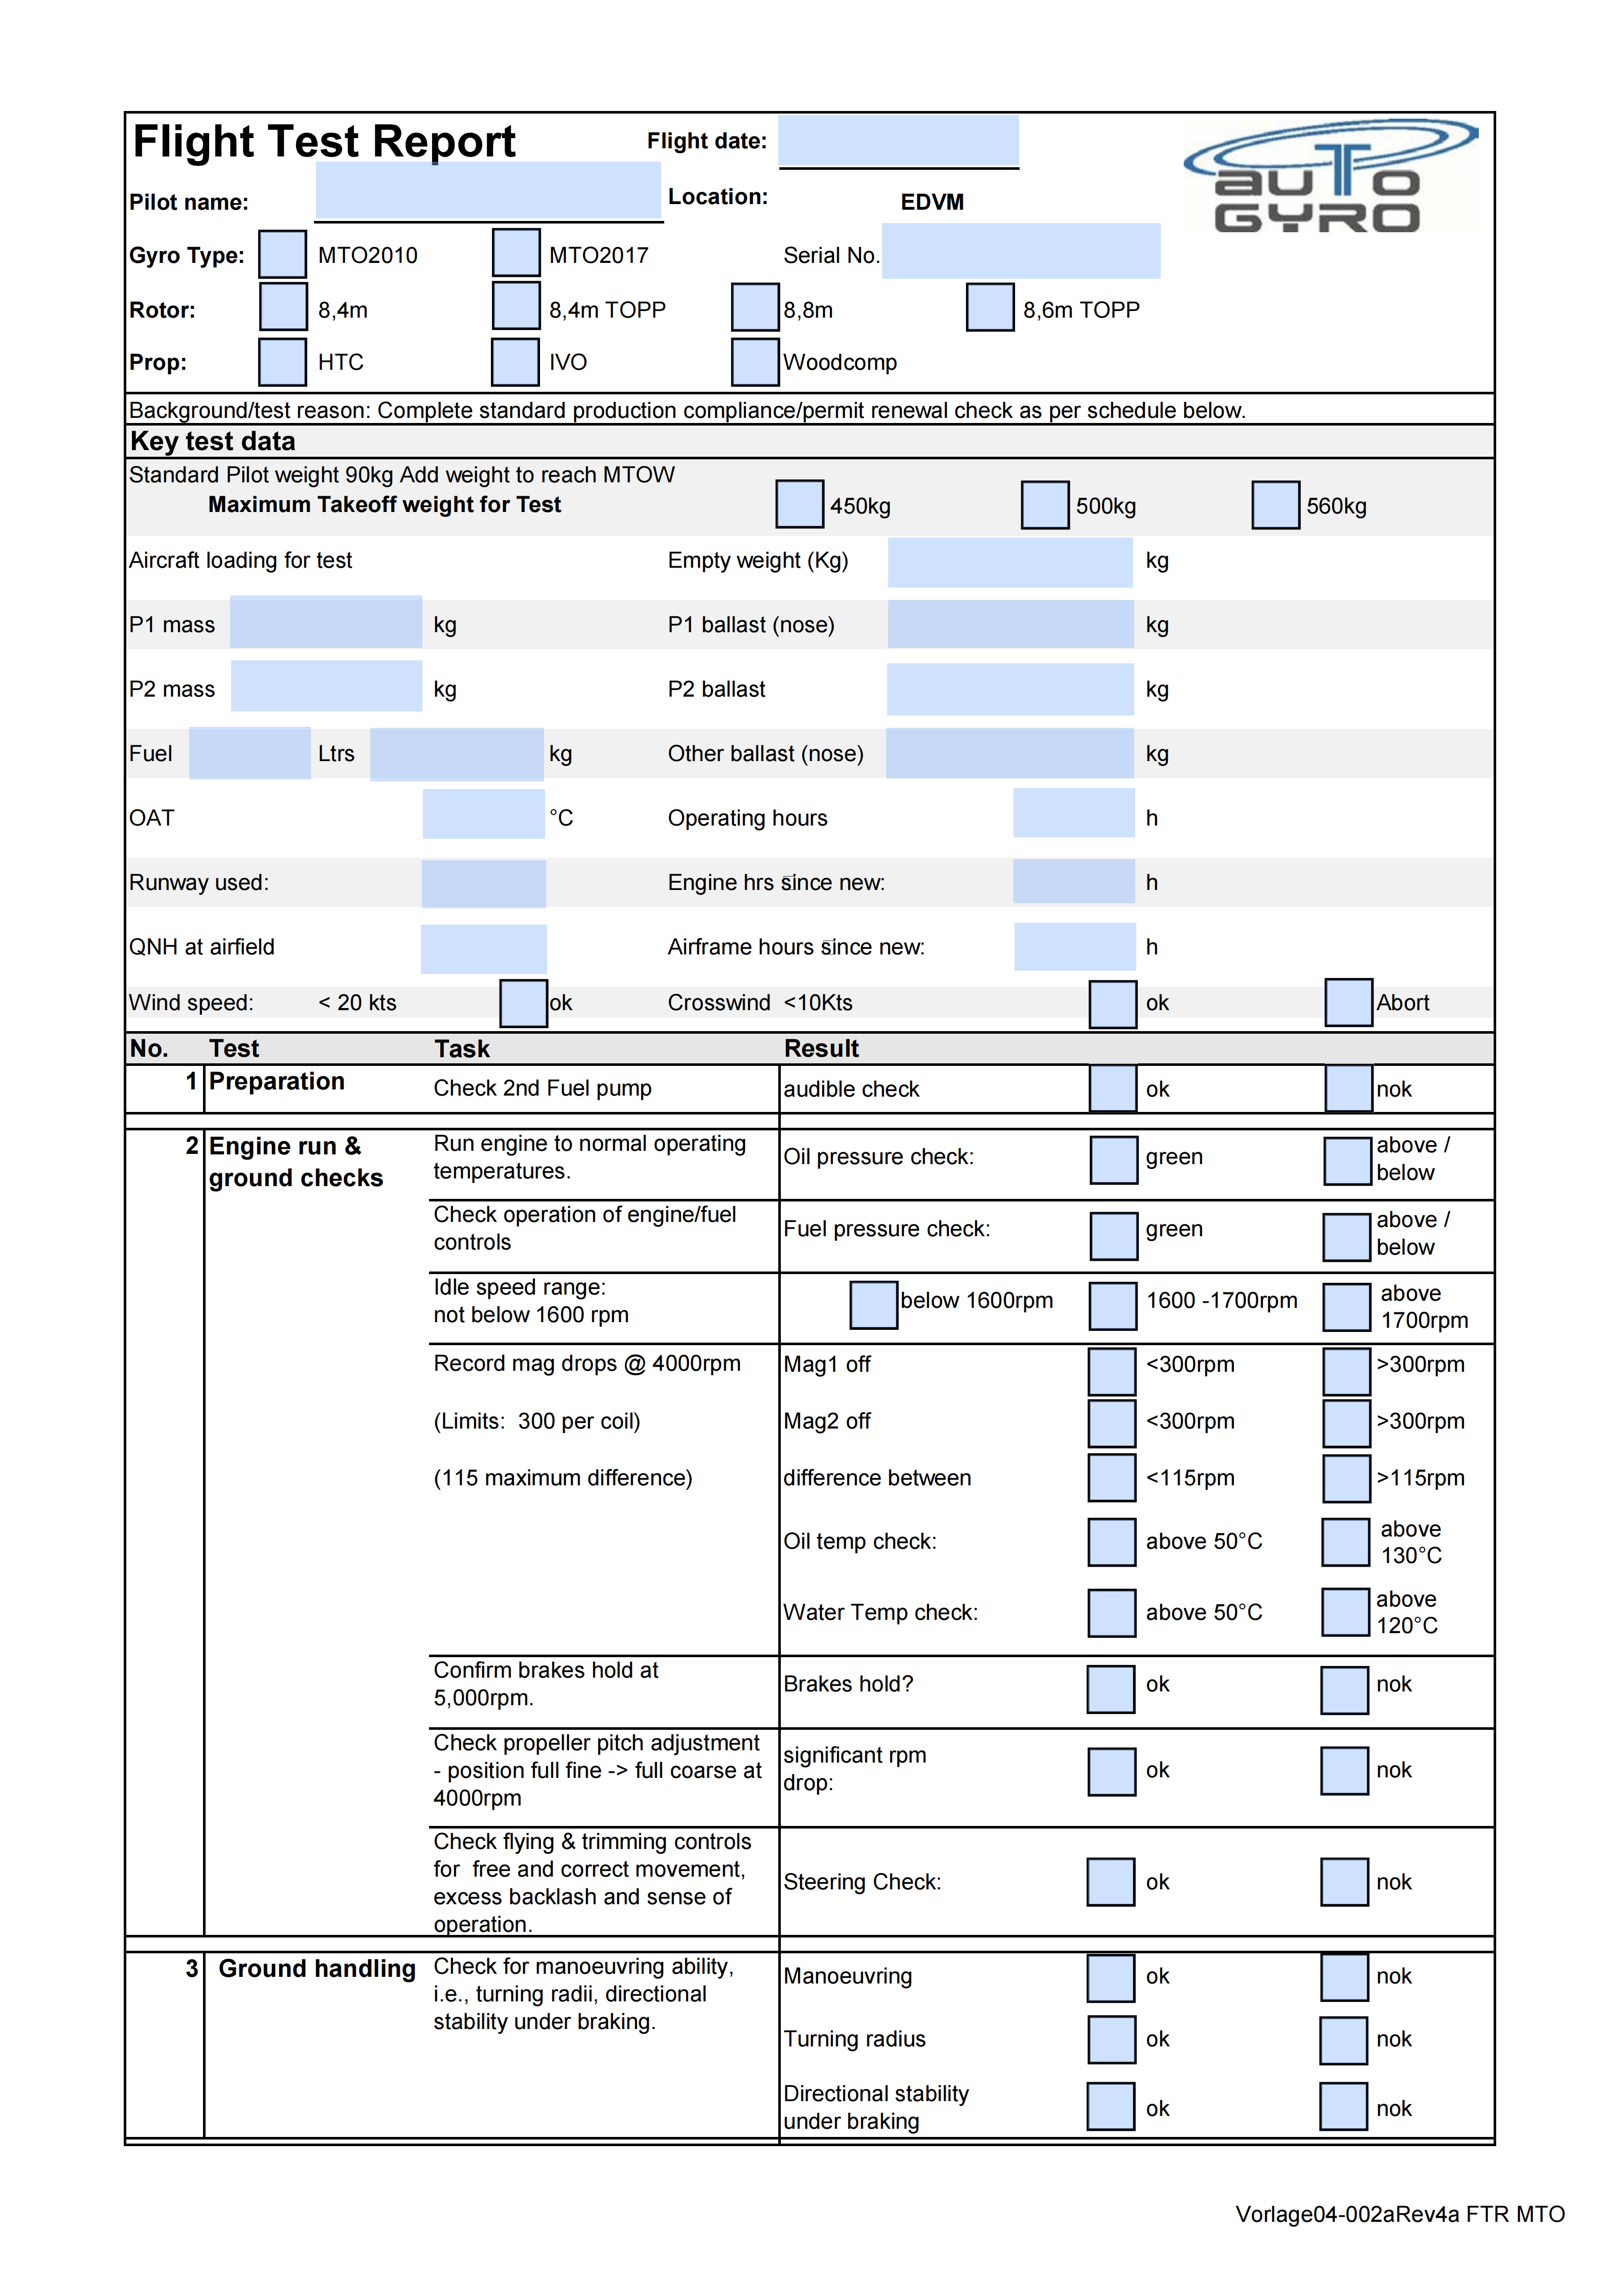The image size is (1623, 2296).
Task: Click the Pilot name input field
Action: pyautogui.click(x=488, y=191)
